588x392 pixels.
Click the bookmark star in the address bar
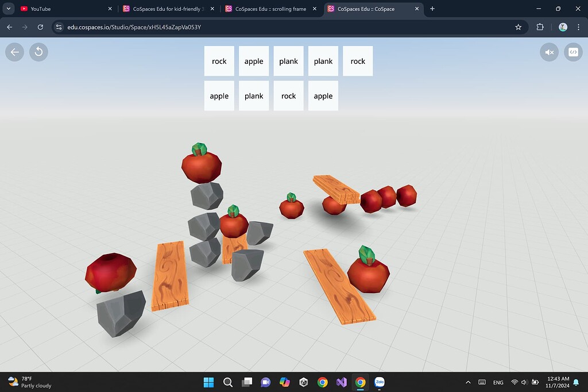pos(518,27)
